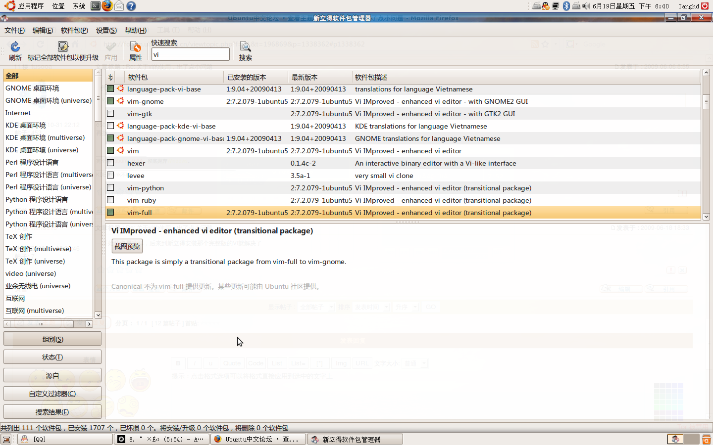Viewport: 713px width, 445px height.
Task: Click package list scrollbar up arrow
Action: pyautogui.click(x=706, y=73)
